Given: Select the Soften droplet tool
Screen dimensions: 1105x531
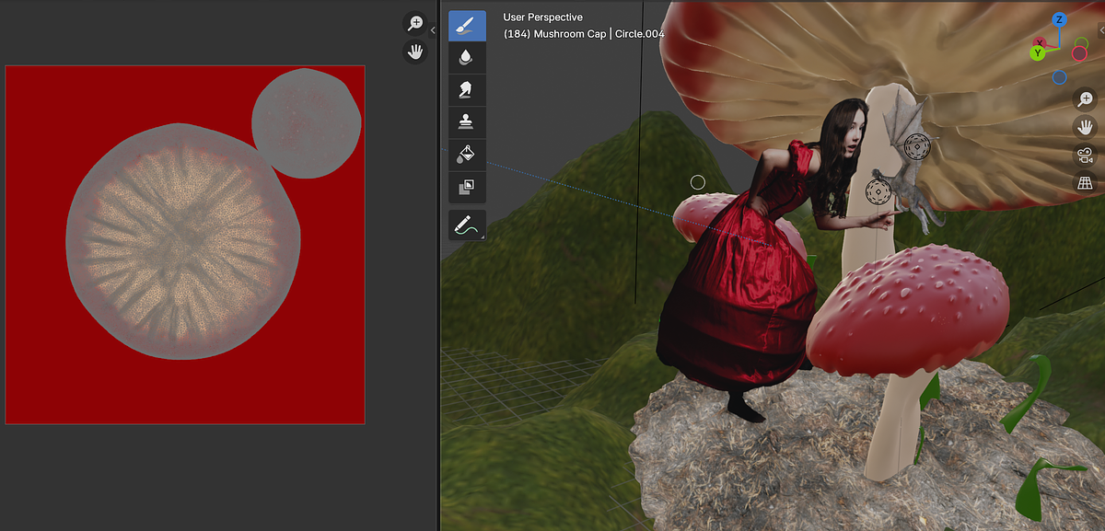Looking at the screenshot, I should click(x=467, y=57).
